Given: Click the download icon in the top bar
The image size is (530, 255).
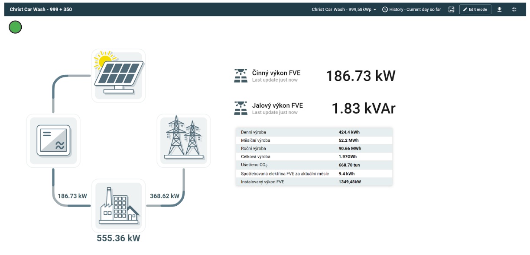Looking at the screenshot, I should point(499,10).
